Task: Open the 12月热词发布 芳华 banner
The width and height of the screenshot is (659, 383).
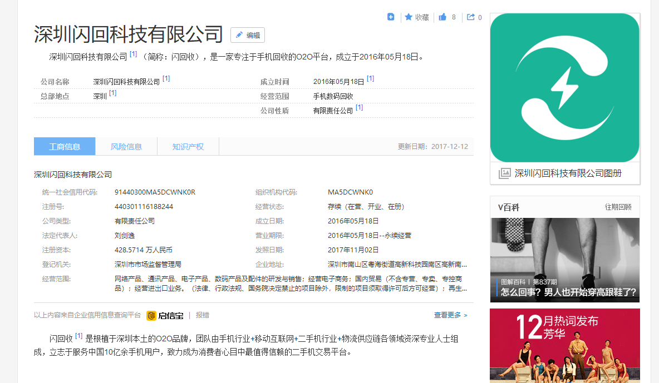Action: [x=565, y=346]
